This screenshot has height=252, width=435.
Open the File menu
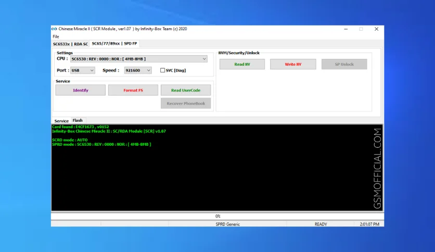pos(56,36)
